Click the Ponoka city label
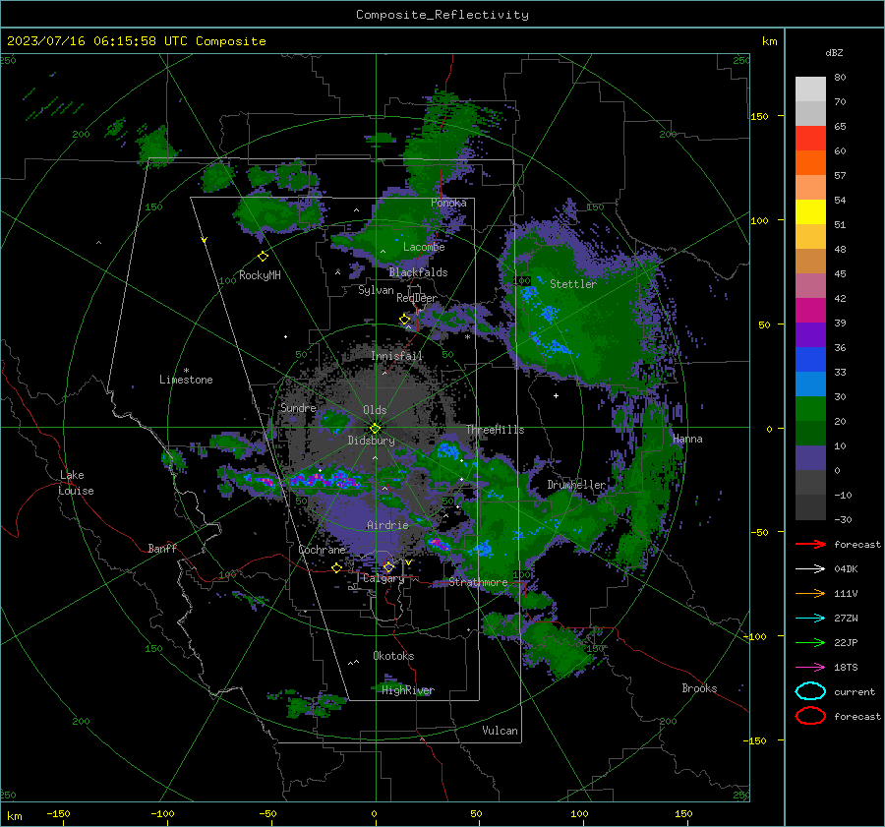This screenshot has width=885, height=827. (x=448, y=203)
